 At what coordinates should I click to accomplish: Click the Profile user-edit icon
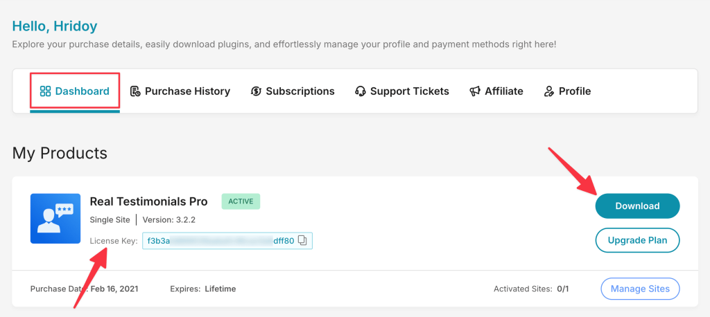(x=548, y=91)
